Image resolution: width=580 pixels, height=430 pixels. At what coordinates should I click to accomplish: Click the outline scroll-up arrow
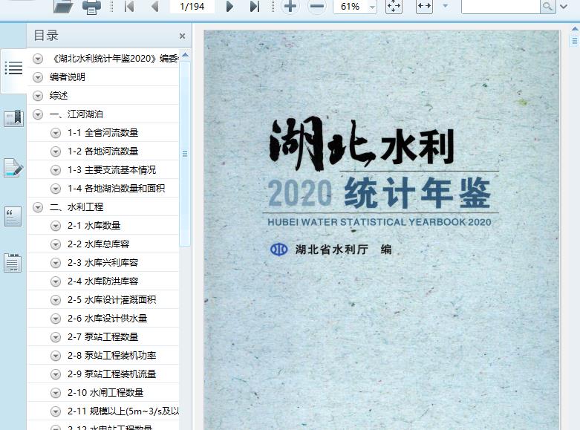186,55
